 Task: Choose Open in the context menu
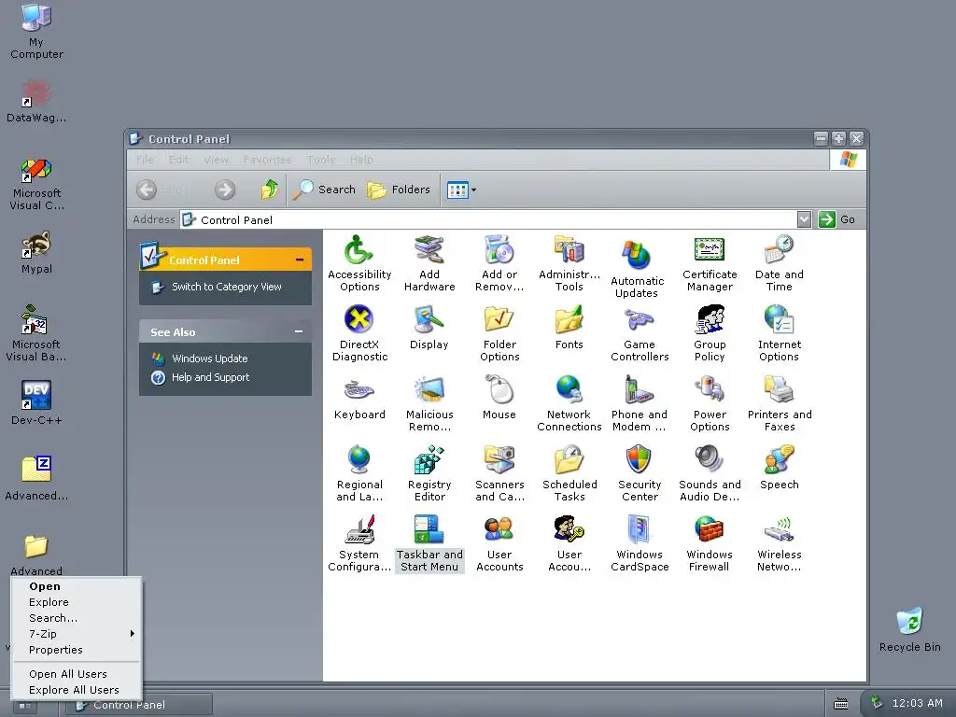pyautogui.click(x=77, y=586)
